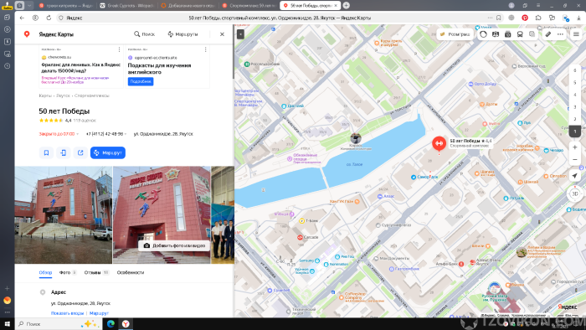Switch to the Отзывы tab

tap(96, 272)
